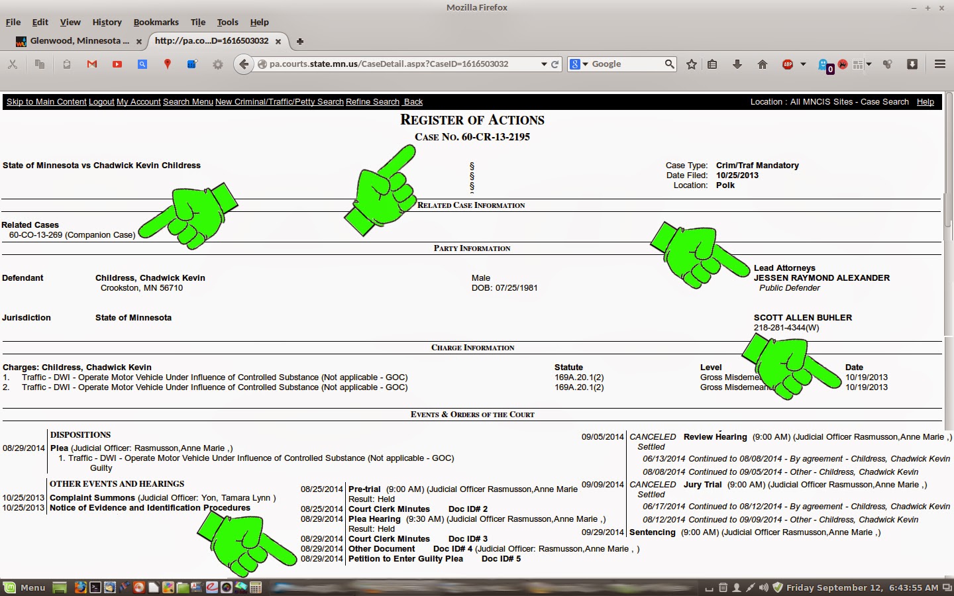Click Petition to Enter Guilty Plea entry

405,559
